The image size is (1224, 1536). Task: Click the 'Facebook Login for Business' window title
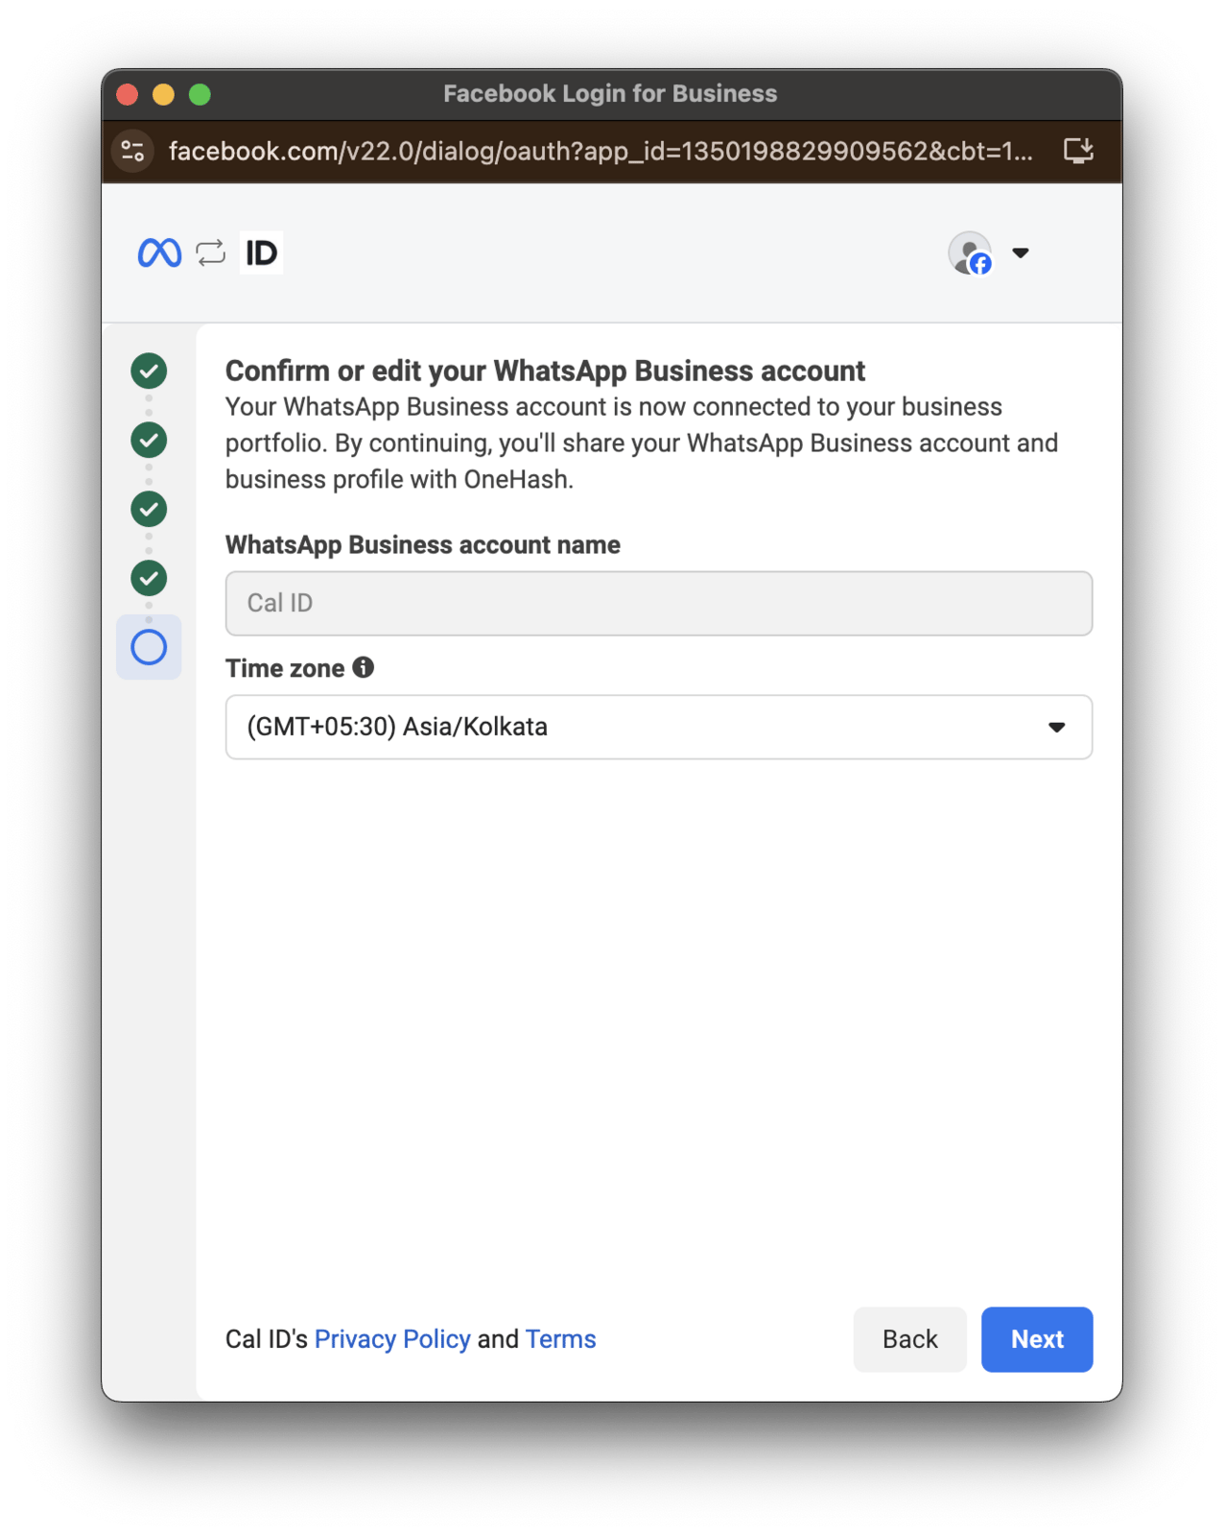[x=610, y=93]
